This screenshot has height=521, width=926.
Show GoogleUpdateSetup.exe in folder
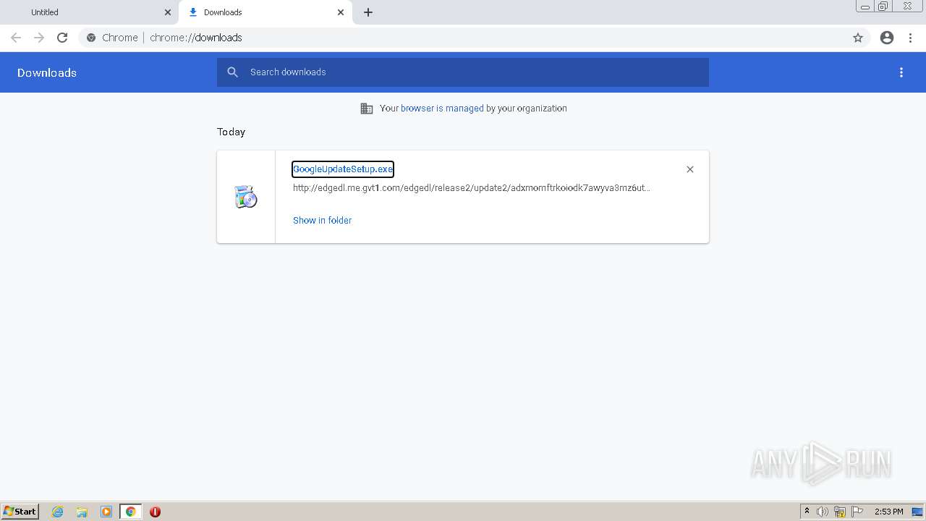coord(322,221)
